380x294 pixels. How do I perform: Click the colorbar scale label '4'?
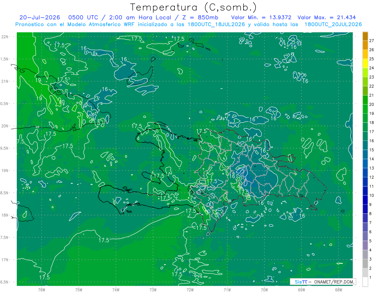point(370,250)
